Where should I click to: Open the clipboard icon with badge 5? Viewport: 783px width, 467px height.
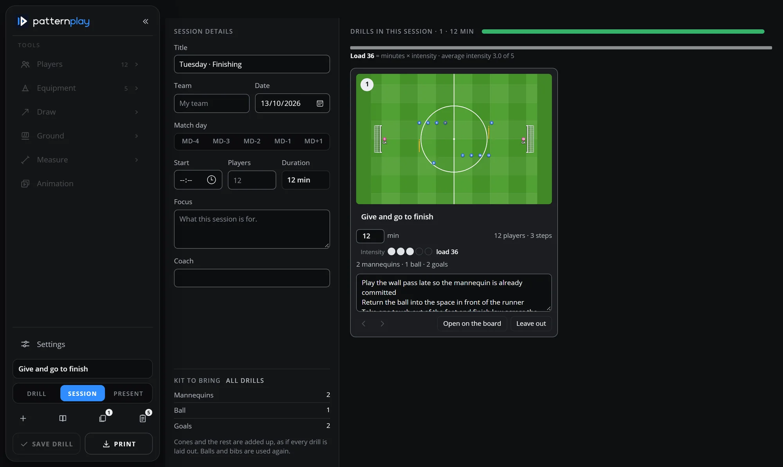[143, 418]
